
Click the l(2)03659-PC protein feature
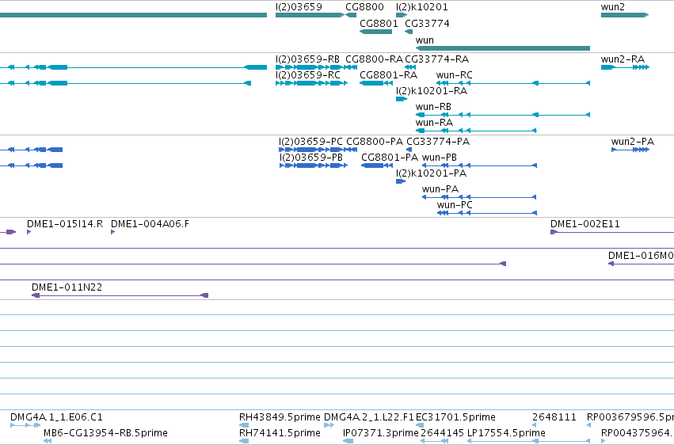point(311,150)
